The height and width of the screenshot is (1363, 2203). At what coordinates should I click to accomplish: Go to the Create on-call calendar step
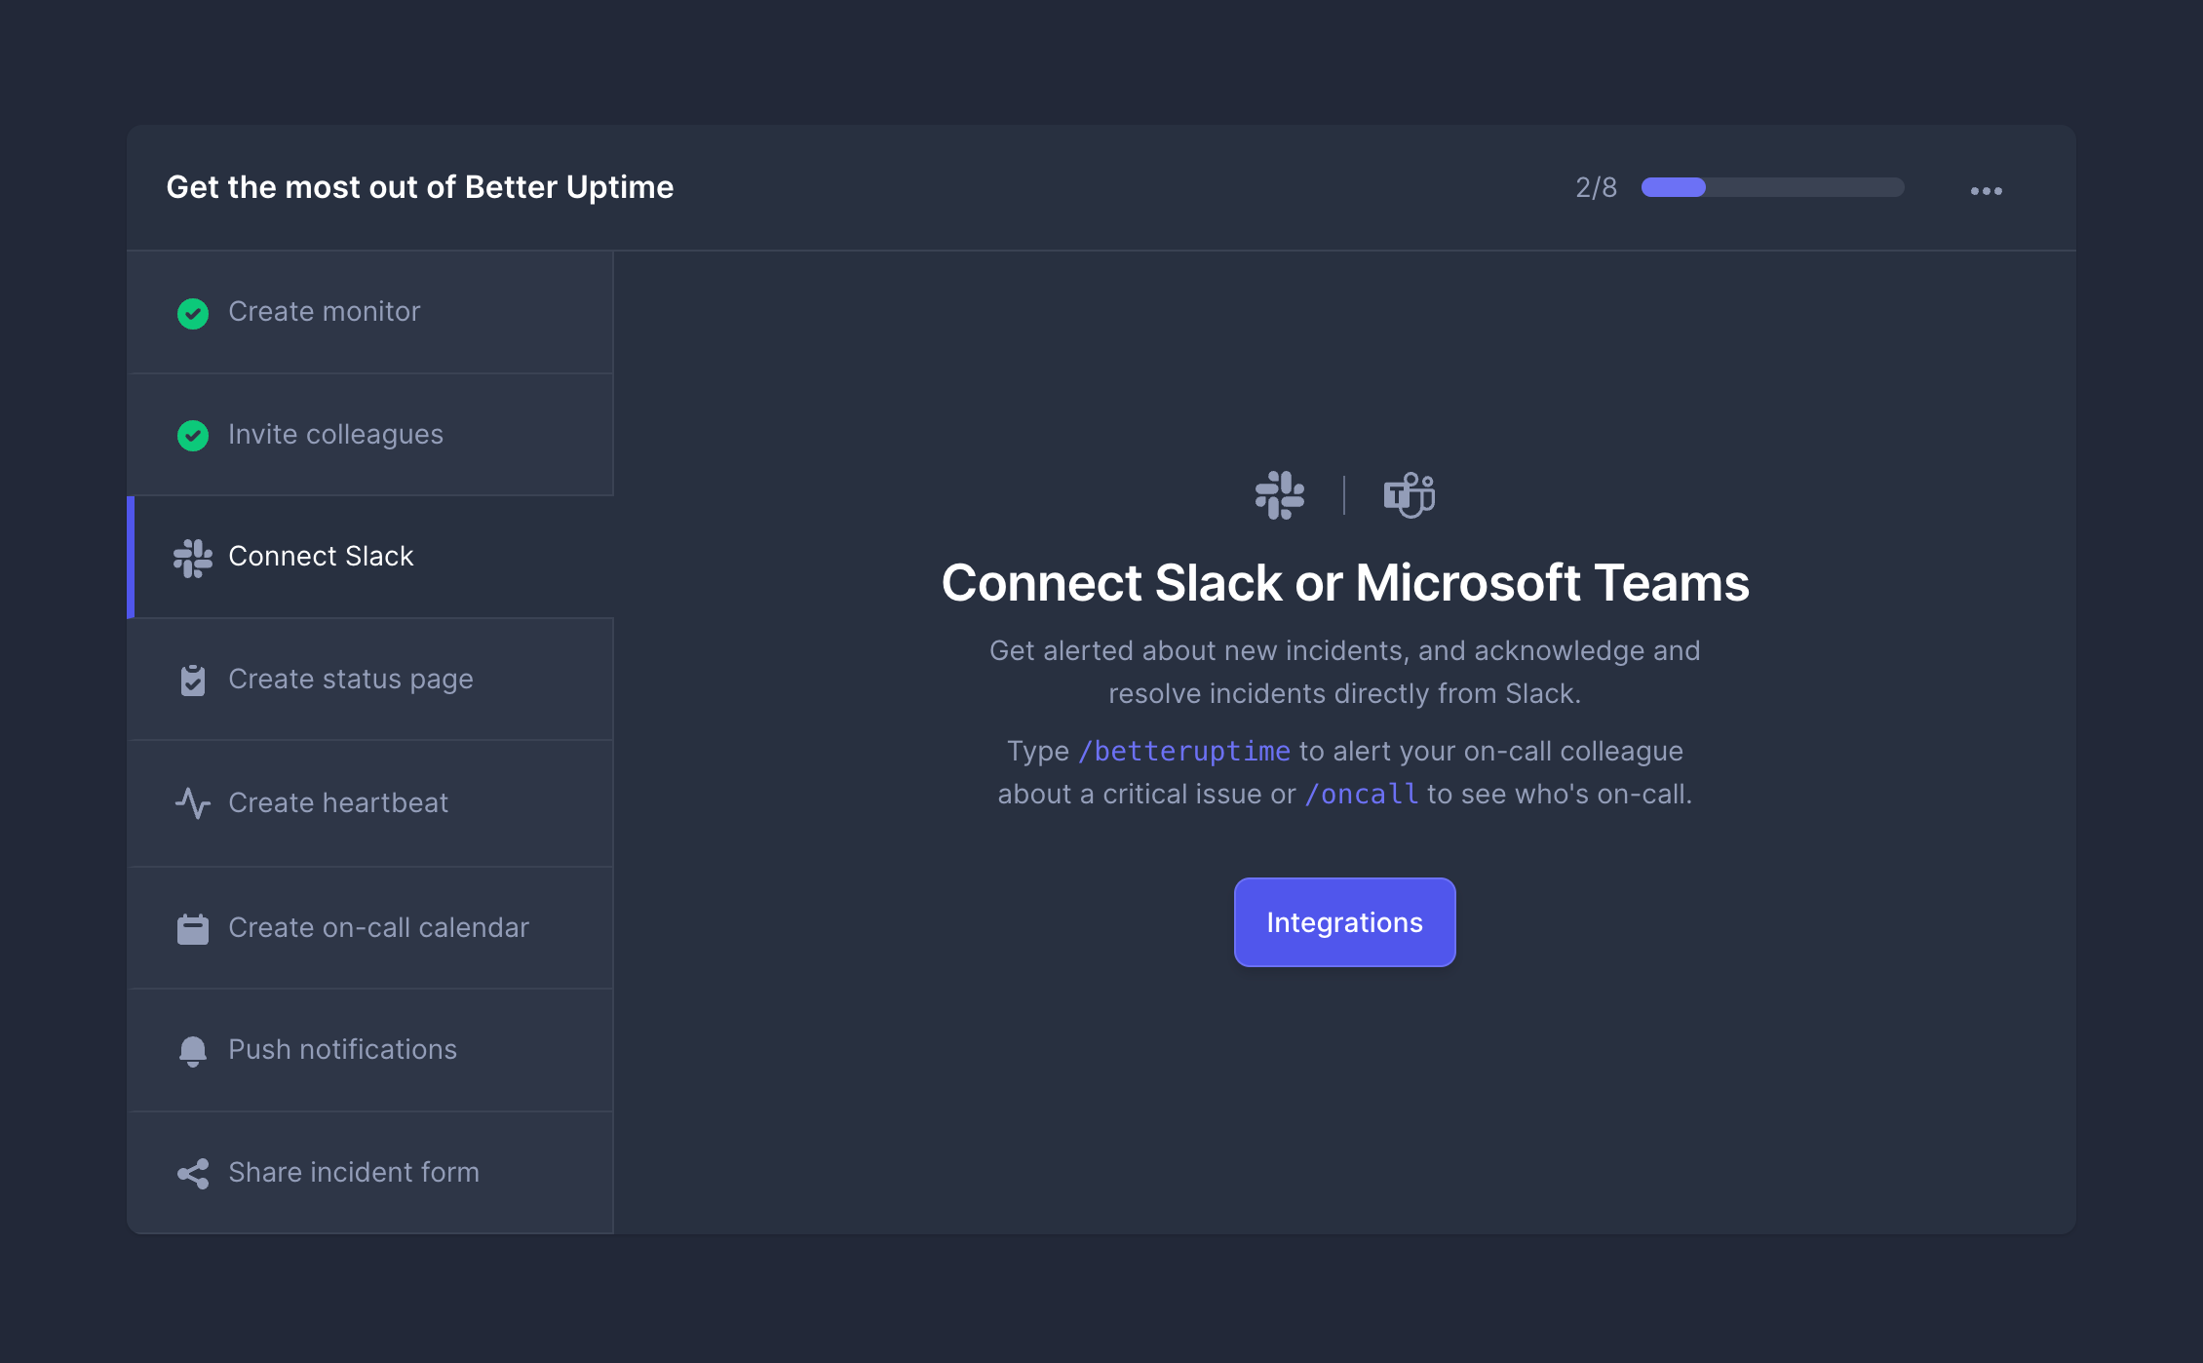coord(378,927)
